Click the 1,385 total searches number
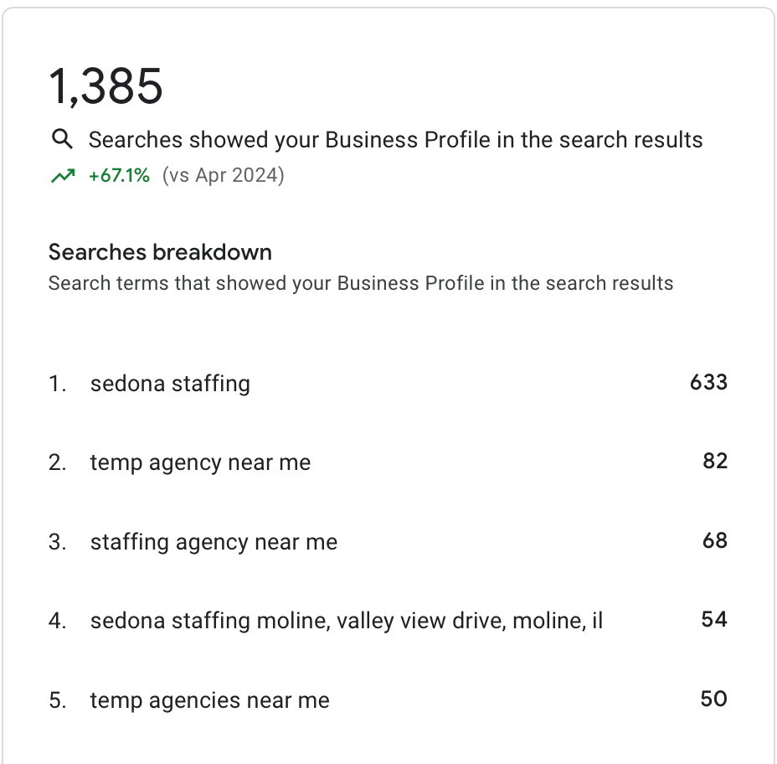 click(105, 86)
